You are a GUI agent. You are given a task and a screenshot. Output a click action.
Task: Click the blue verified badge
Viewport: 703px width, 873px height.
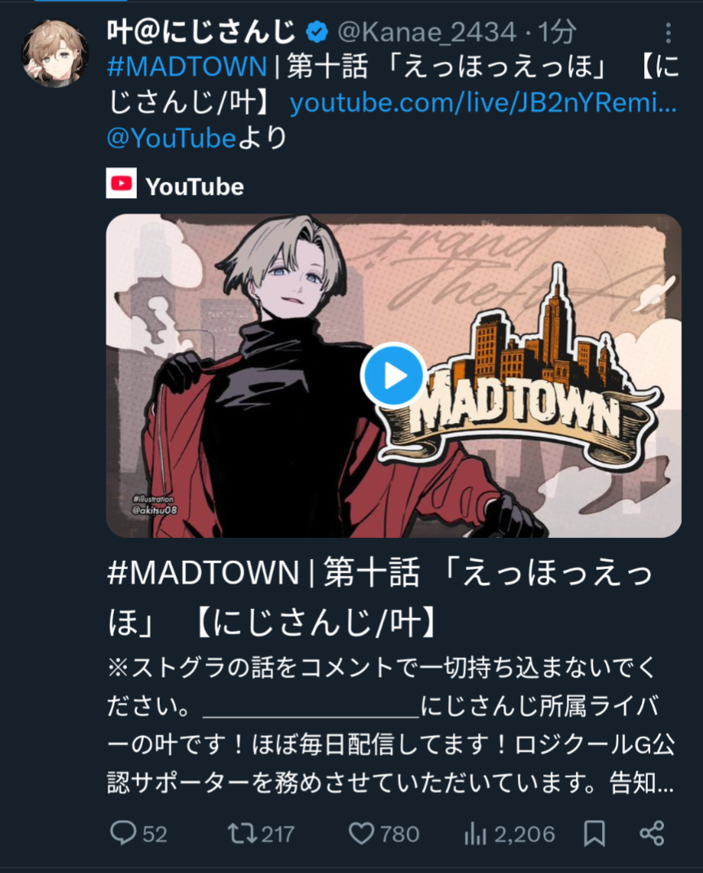pos(317,33)
